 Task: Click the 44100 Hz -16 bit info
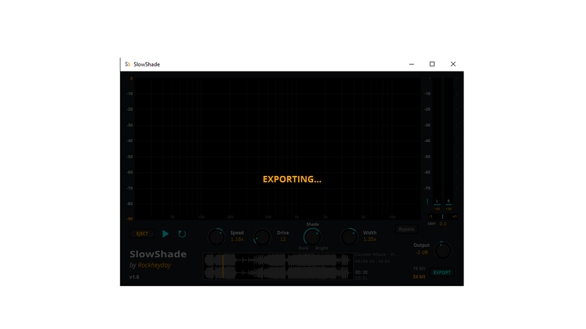pyautogui.click(x=373, y=261)
